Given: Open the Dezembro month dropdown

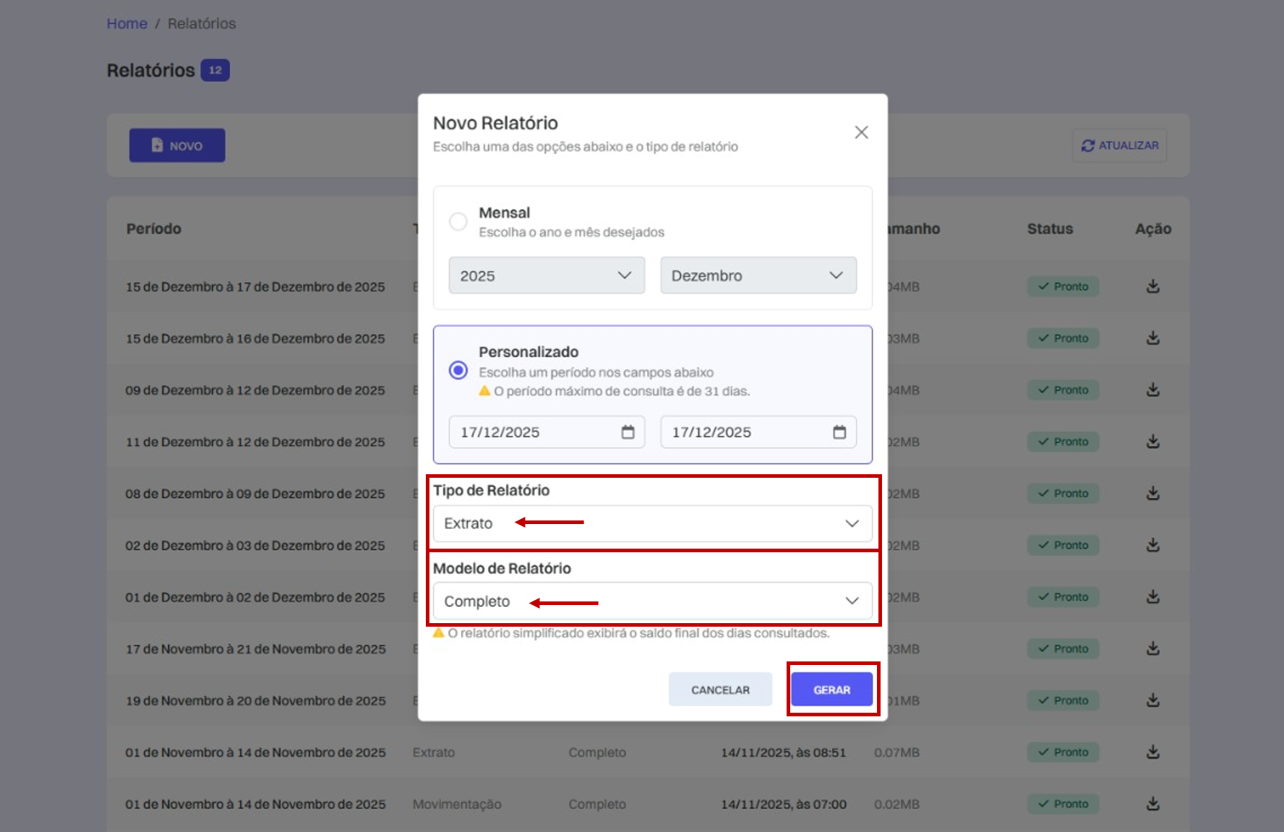Looking at the screenshot, I should coord(758,275).
